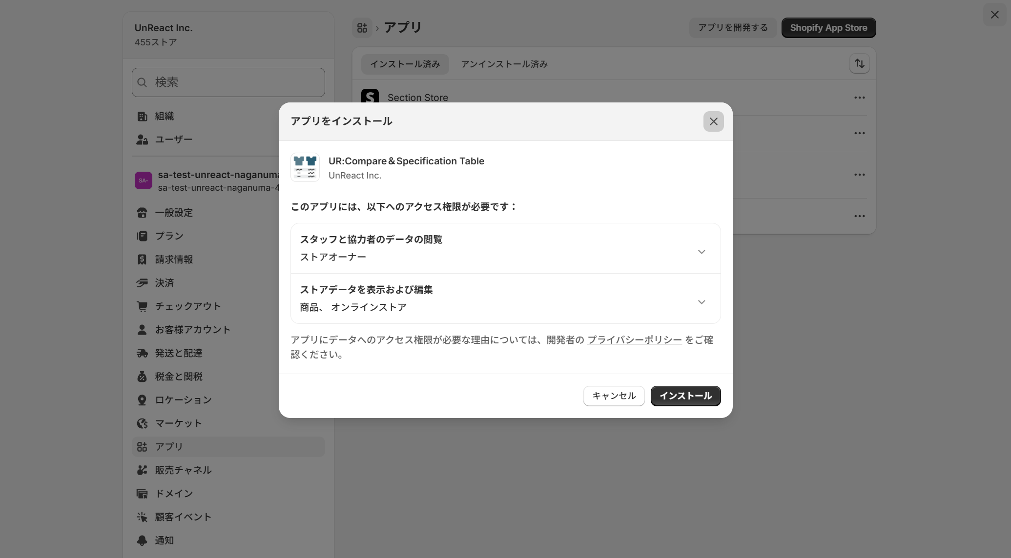
Task: Click the Apps (アプリ) grid icon in sidebar
Action: coord(142,447)
